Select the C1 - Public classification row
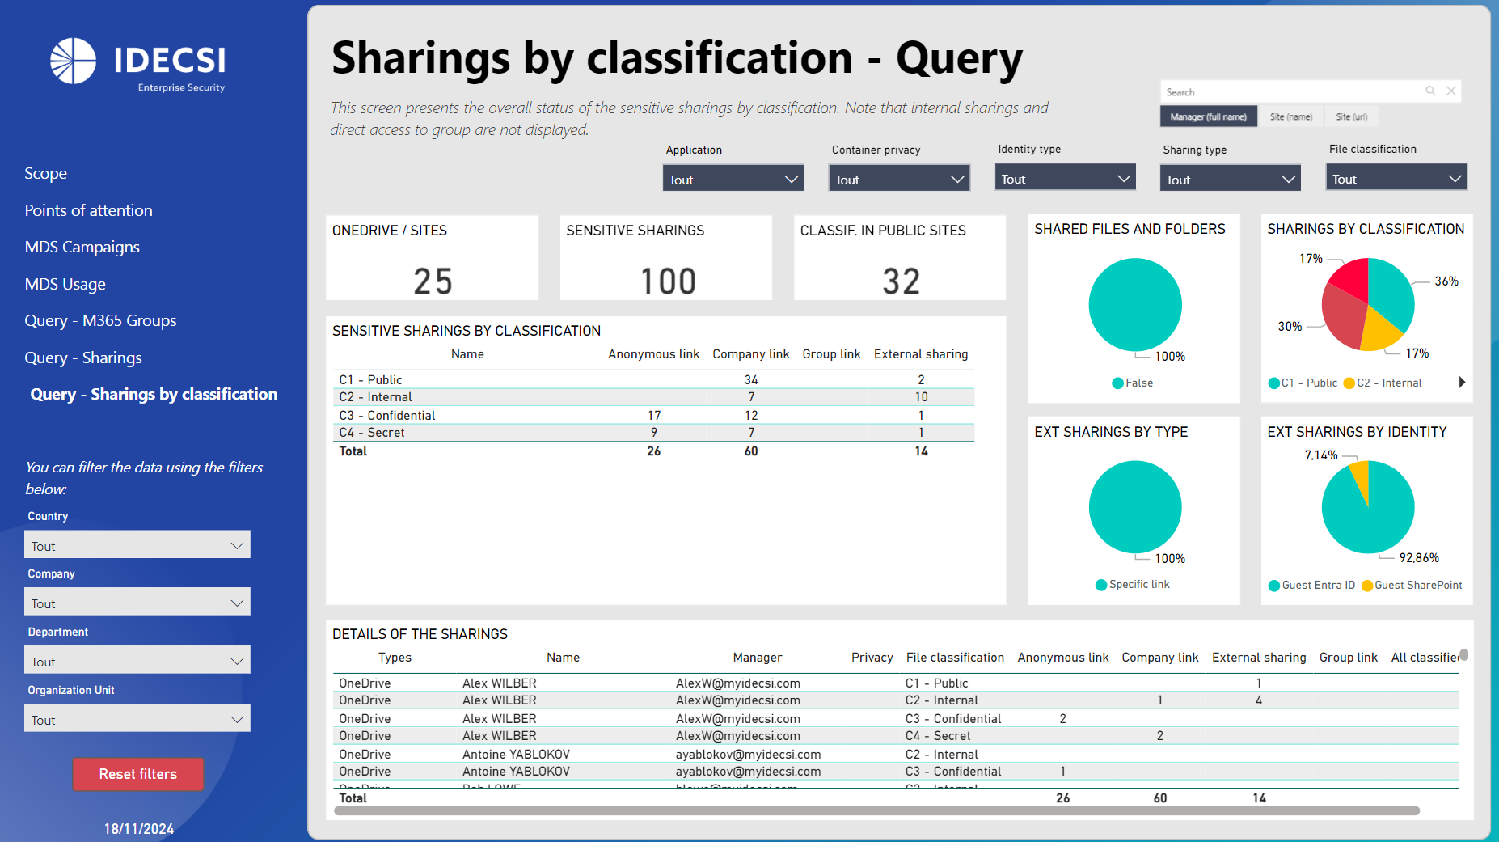 coord(653,379)
